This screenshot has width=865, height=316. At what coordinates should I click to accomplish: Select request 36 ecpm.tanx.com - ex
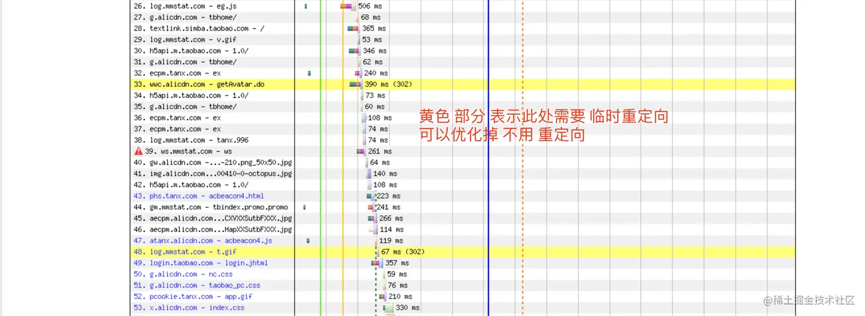click(177, 118)
